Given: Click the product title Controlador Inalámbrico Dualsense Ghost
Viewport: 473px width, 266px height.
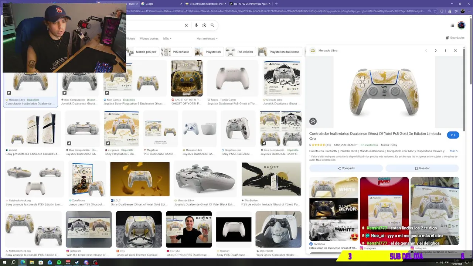Looking at the screenshot, I should (x=375, y=136).
